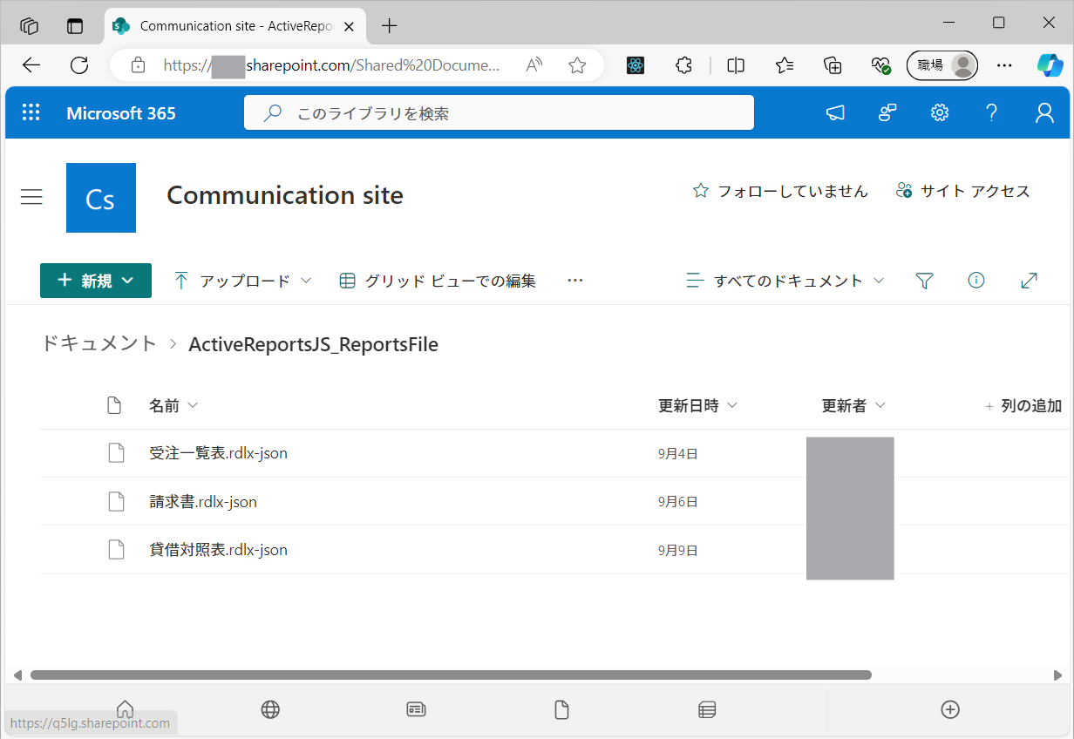Open the 職場 browser profile button
The width and height of the screenshot is (1074, 739).
coord(942,65)
